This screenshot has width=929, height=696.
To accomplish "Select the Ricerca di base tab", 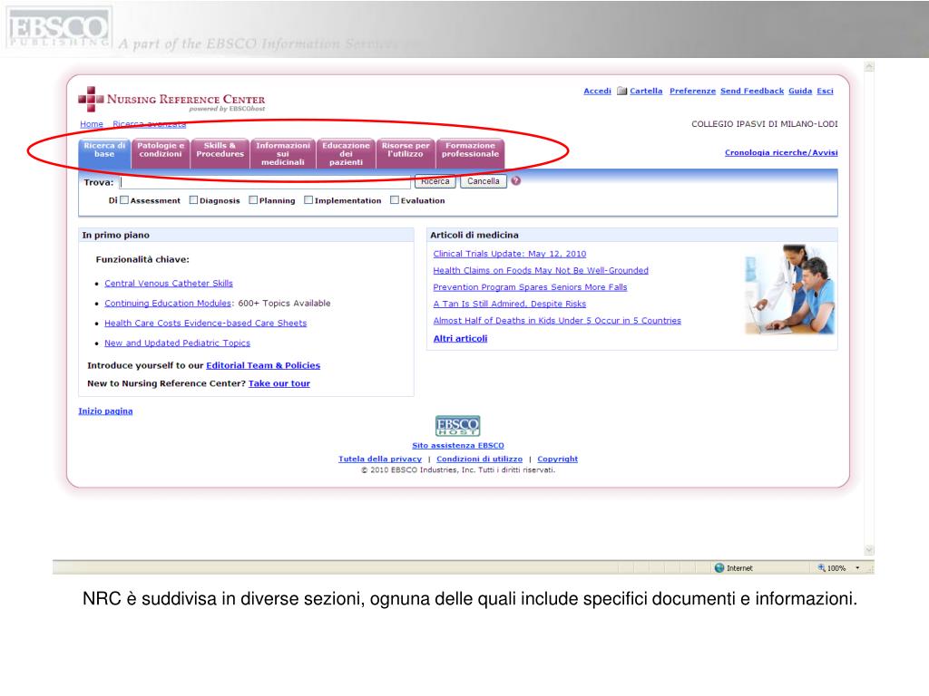I will [x=104, y=153].
